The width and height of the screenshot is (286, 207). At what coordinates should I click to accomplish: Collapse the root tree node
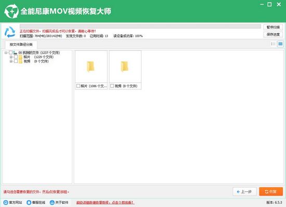click(6, 53)
